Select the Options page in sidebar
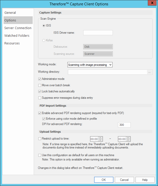The width and height of the screenshot is (158, 186). coord(18,20)
